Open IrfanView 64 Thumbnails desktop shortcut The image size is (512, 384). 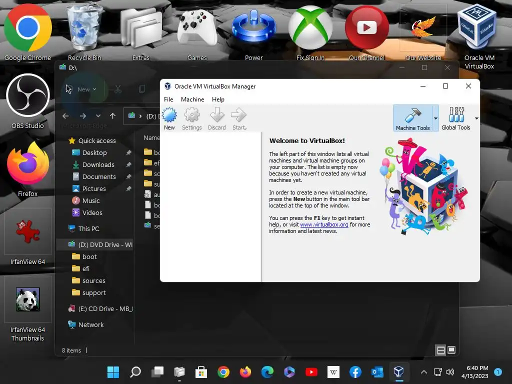(28, 308)
